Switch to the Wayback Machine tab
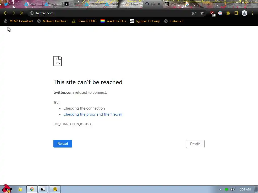 pyautogui.click(x=173, y=4)
